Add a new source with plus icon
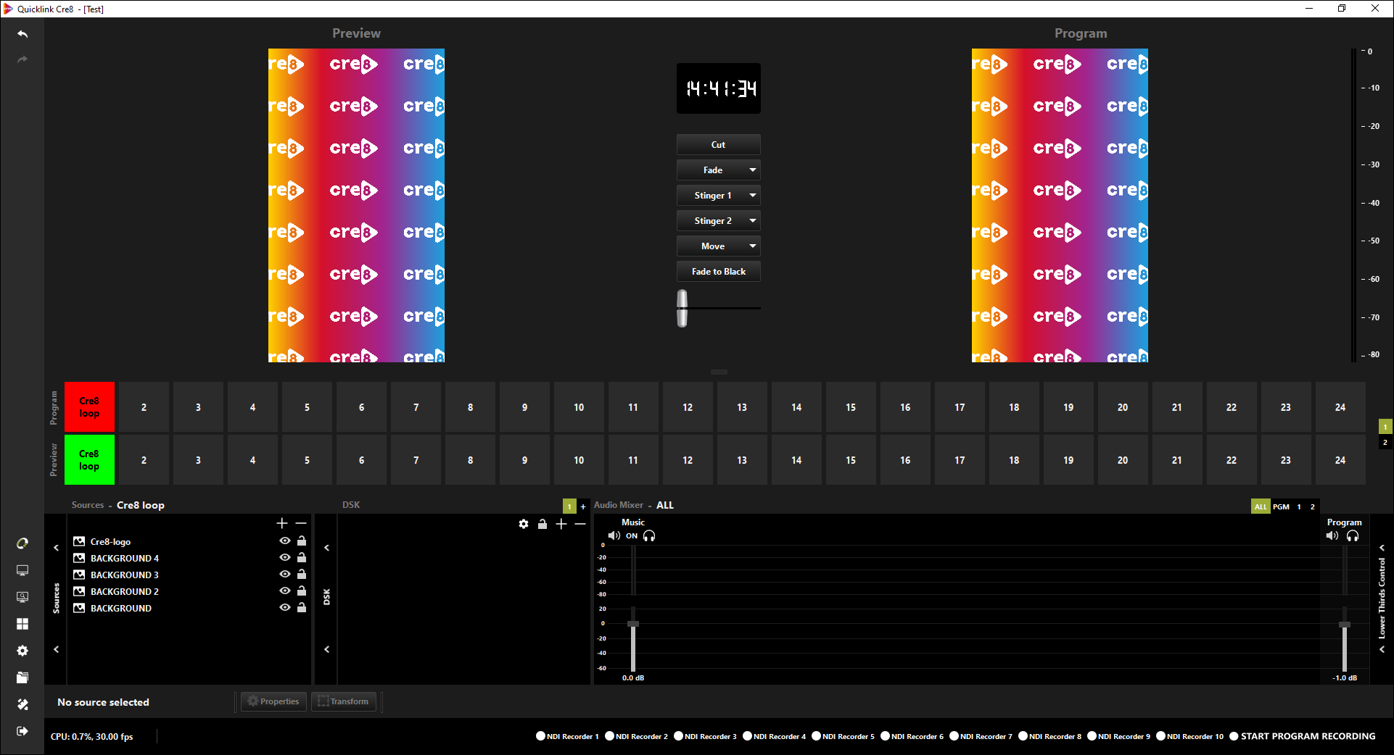1394x755 pixels. tap(282, 523)
